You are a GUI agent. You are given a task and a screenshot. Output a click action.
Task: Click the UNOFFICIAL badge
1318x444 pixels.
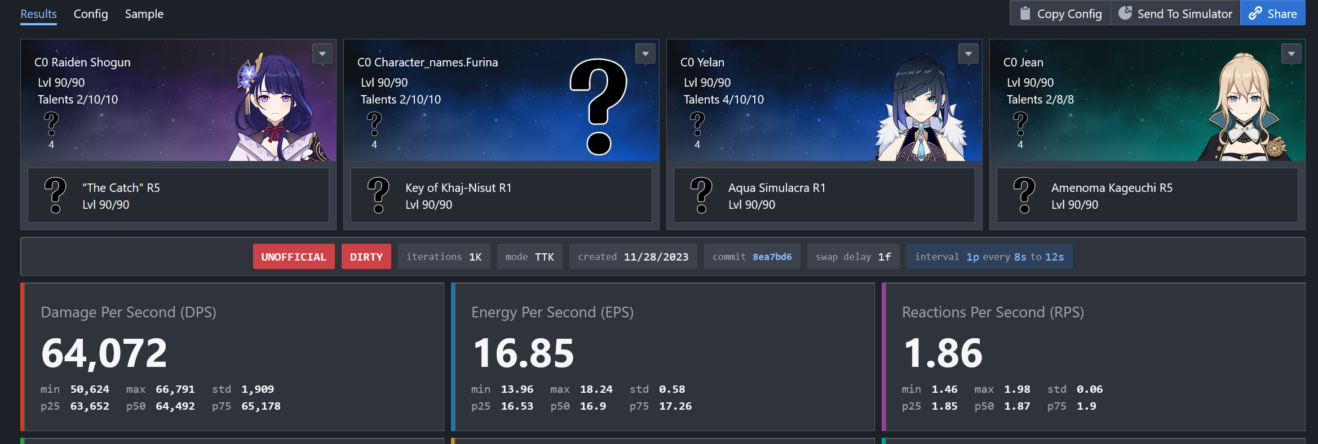tap(294, 257)
